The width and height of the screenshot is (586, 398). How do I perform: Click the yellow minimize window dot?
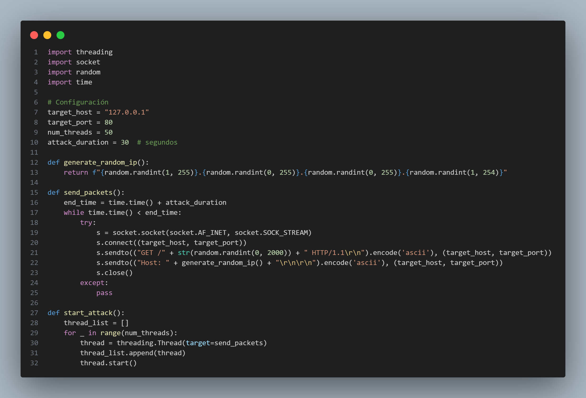coord(47,35)
